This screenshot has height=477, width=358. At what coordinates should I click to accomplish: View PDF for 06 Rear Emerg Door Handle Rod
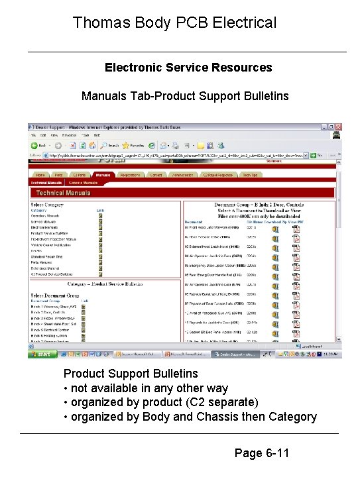(296, 276)
